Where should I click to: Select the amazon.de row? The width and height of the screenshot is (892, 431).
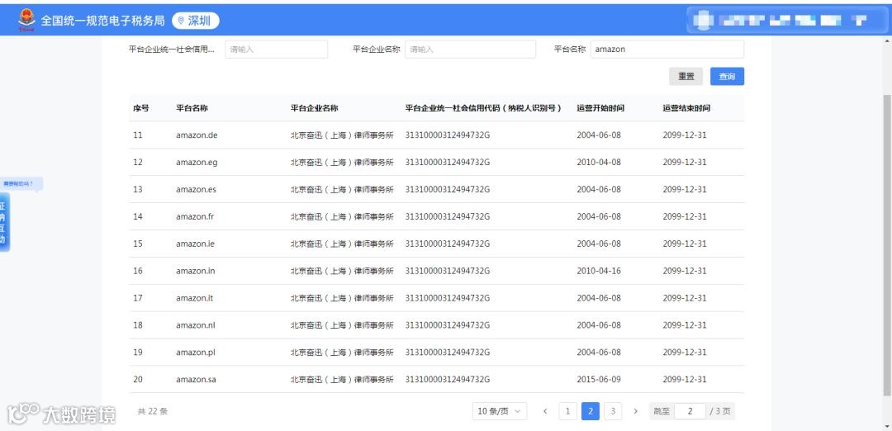tap(436, 135)
